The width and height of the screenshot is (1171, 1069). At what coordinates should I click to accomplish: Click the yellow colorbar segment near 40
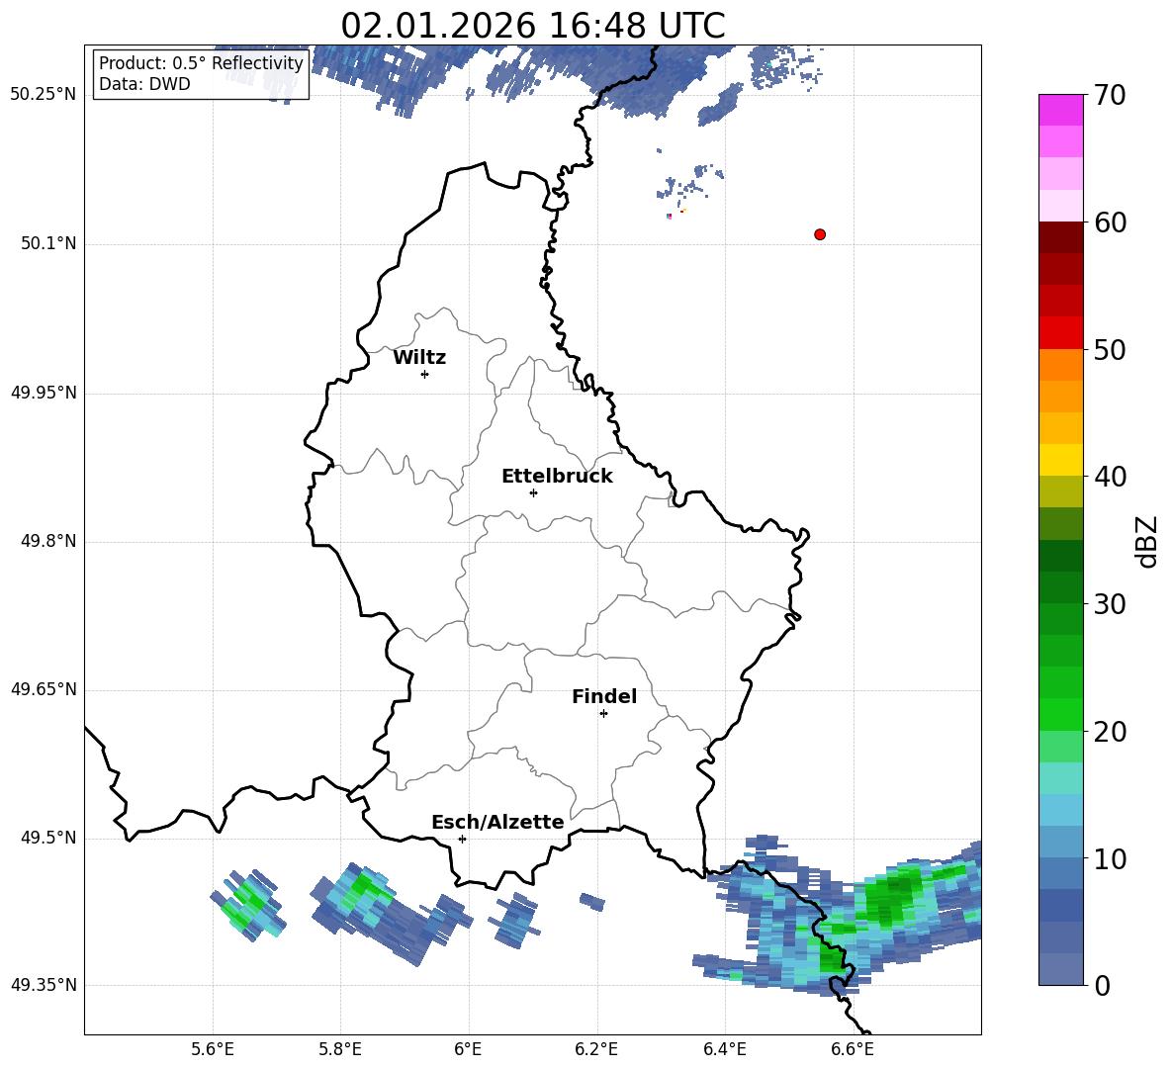coord(1060,460)
